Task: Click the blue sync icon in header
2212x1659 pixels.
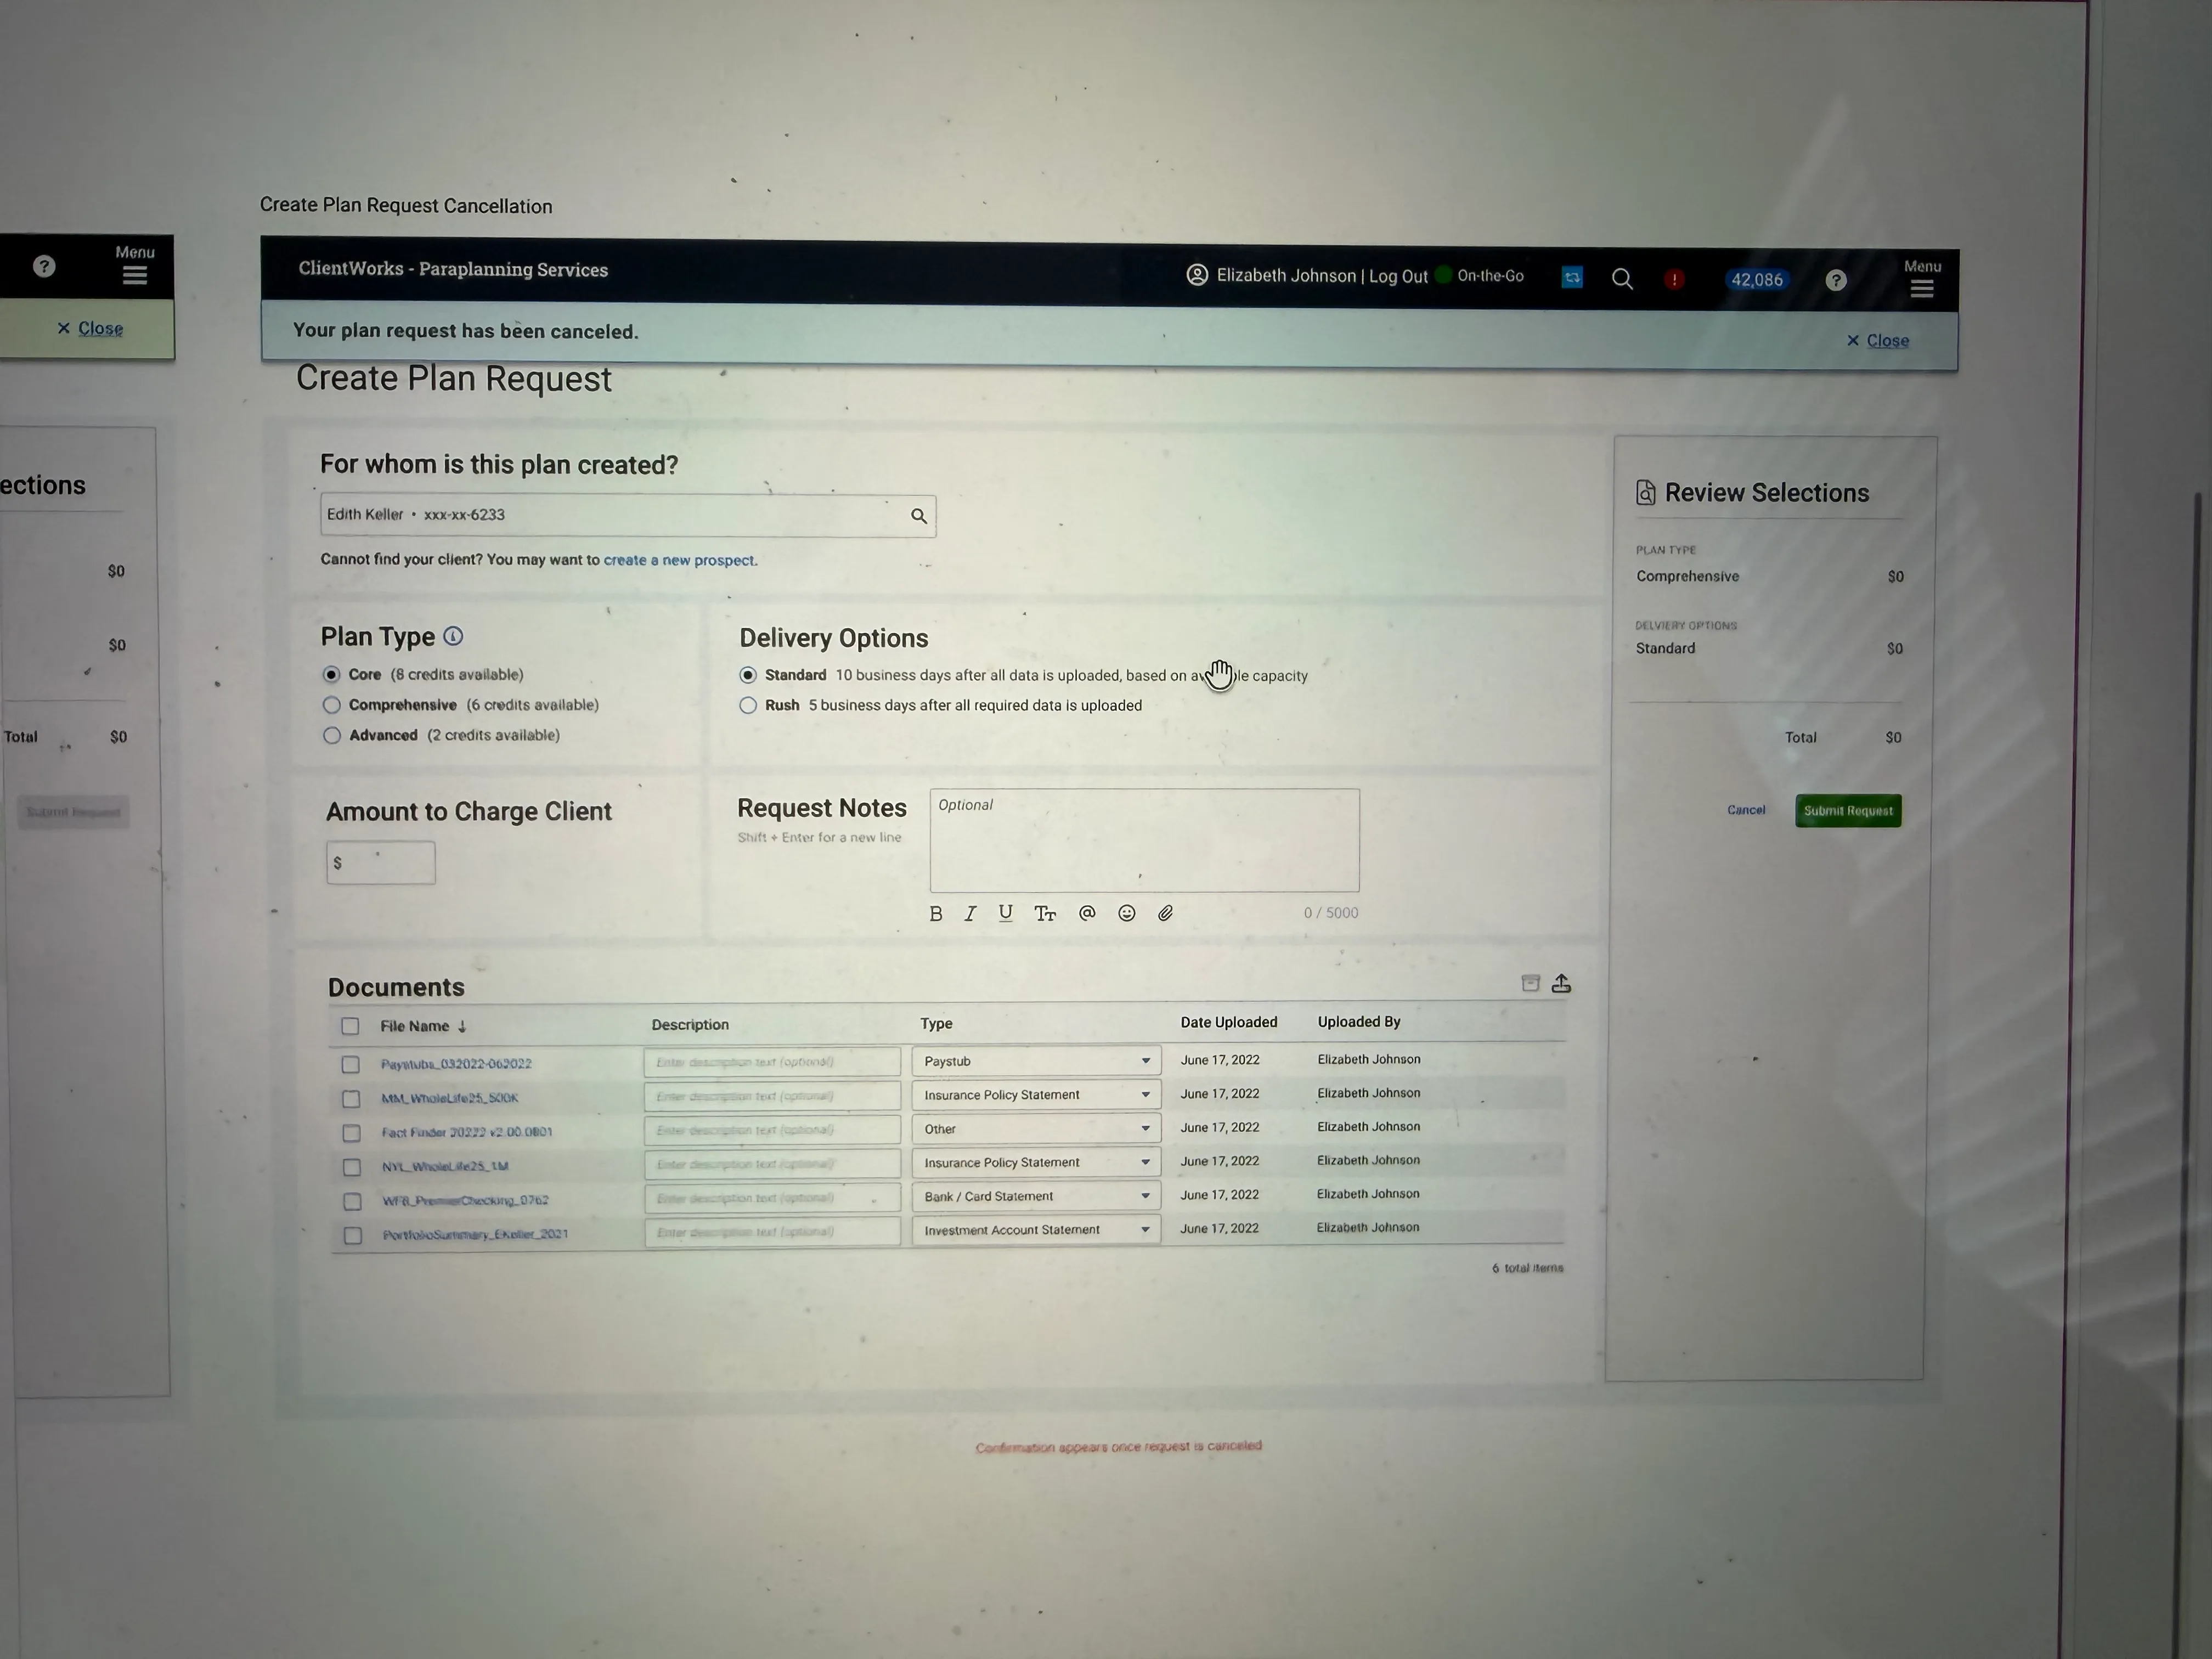Action: [1572, 277]
